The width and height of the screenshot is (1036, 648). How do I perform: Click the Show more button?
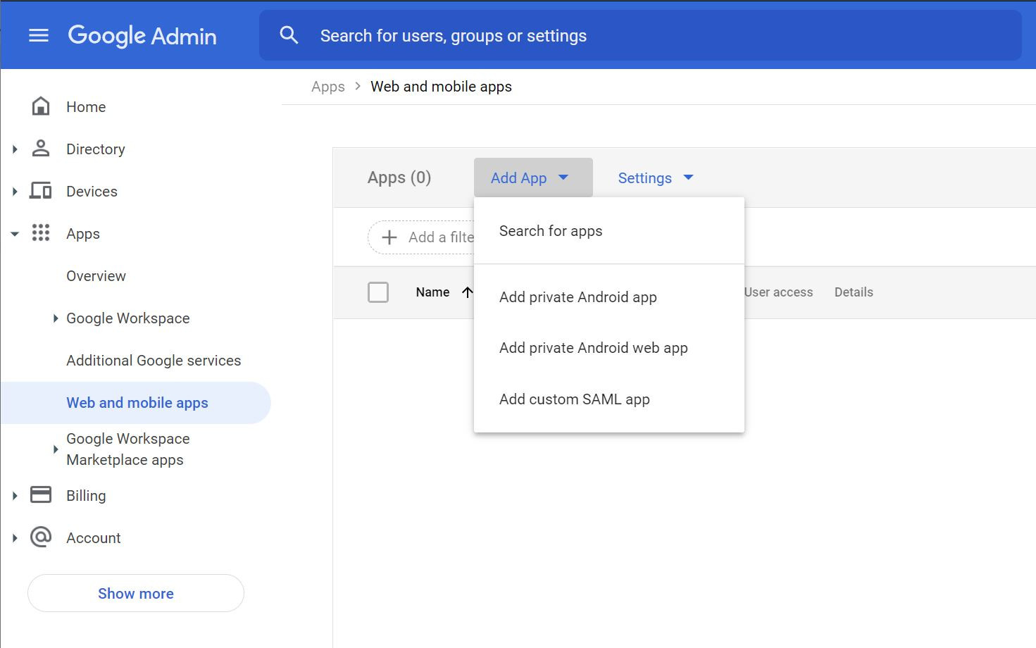coord(136,593)
